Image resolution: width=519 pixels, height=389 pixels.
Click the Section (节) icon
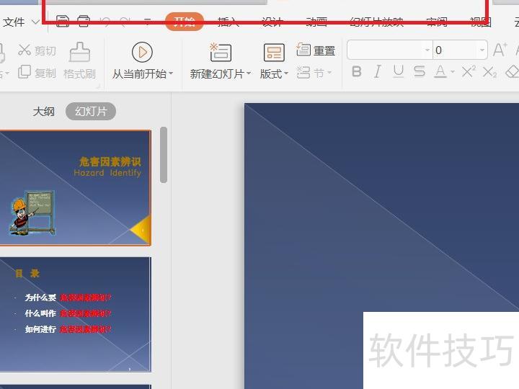point(303,73)
